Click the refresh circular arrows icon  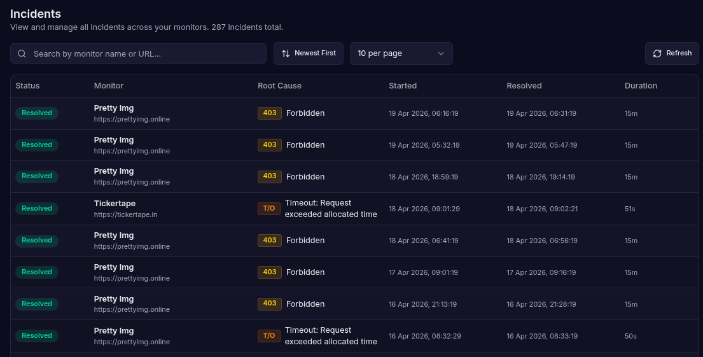tap(657, 54)
